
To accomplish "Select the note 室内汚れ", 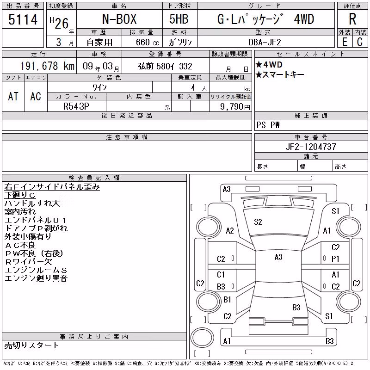I will pos(20,212).
